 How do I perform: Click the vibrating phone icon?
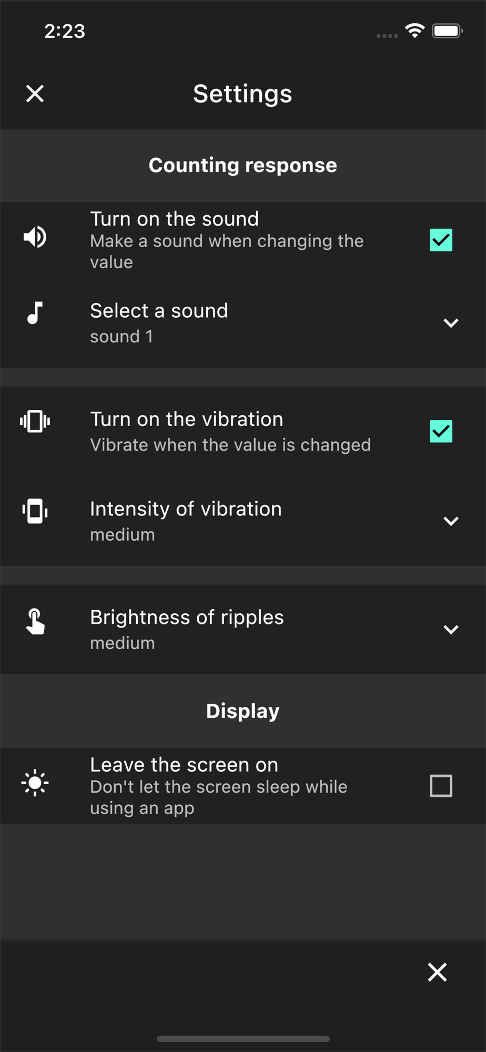point(35,421)
